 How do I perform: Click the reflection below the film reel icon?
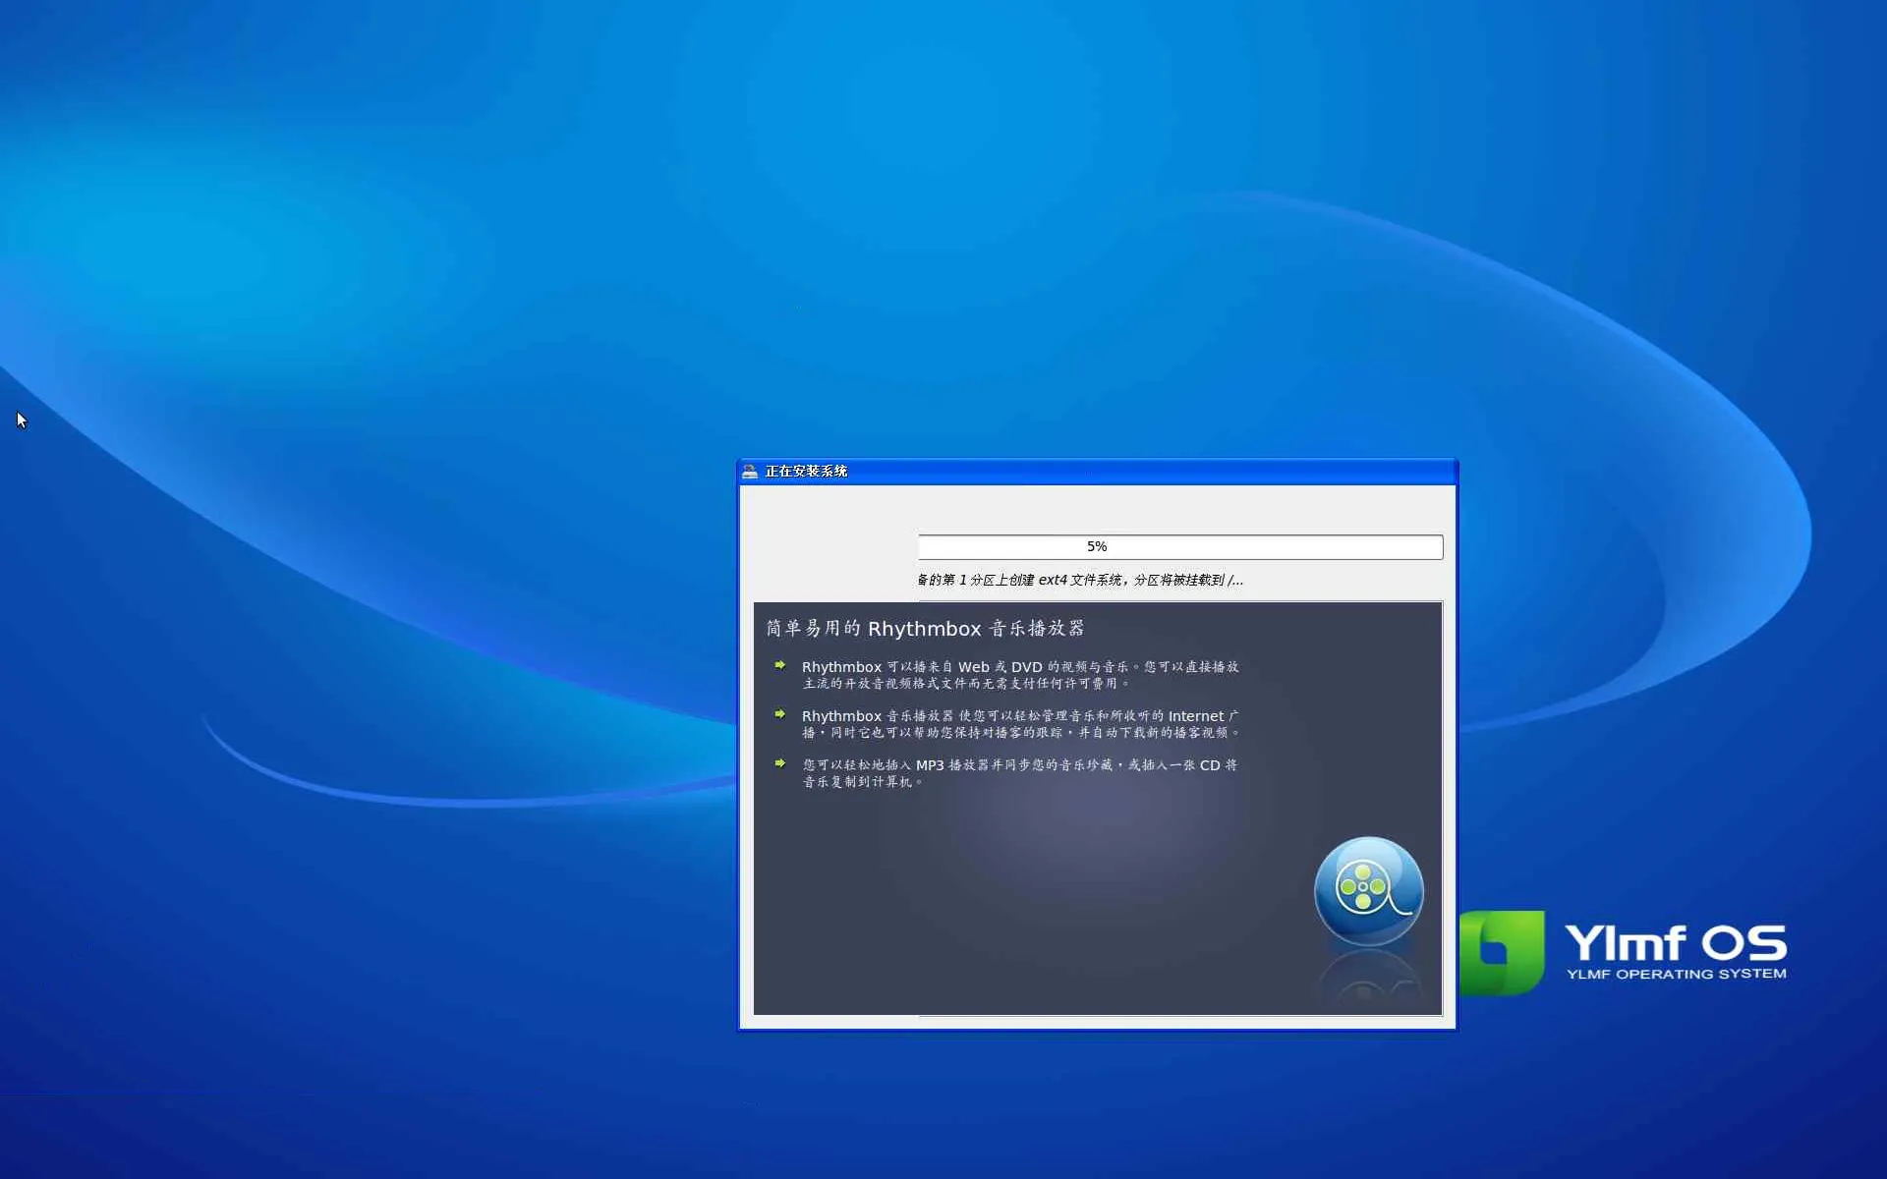[1368, 981]
